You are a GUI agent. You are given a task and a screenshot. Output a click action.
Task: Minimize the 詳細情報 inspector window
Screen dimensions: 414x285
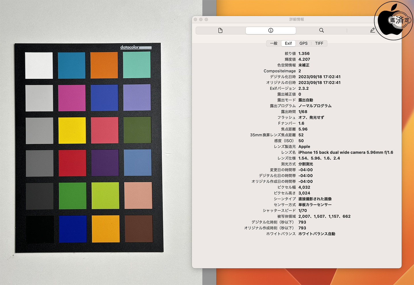(201, 20)
